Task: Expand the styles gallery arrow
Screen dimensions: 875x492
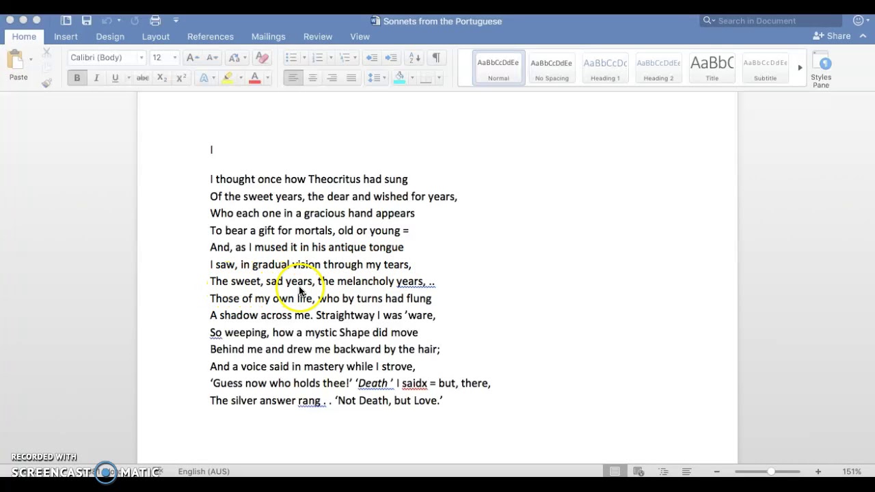Action: (800, 68)
